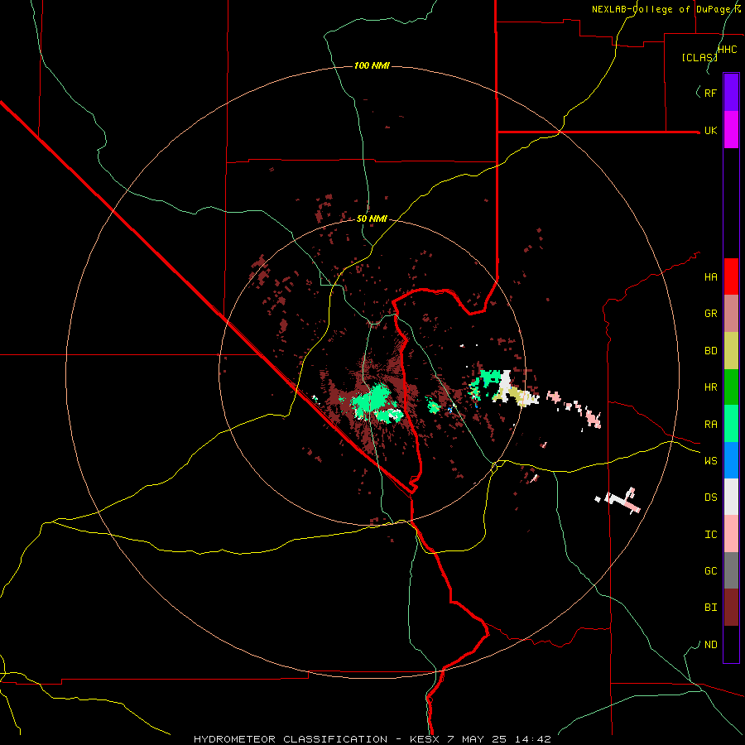Click the HR legend label
This screenshot has height=745, width=745.
click(711, 387)
